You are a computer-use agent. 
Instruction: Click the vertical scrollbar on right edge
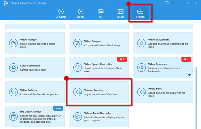[x=196, y=98]
